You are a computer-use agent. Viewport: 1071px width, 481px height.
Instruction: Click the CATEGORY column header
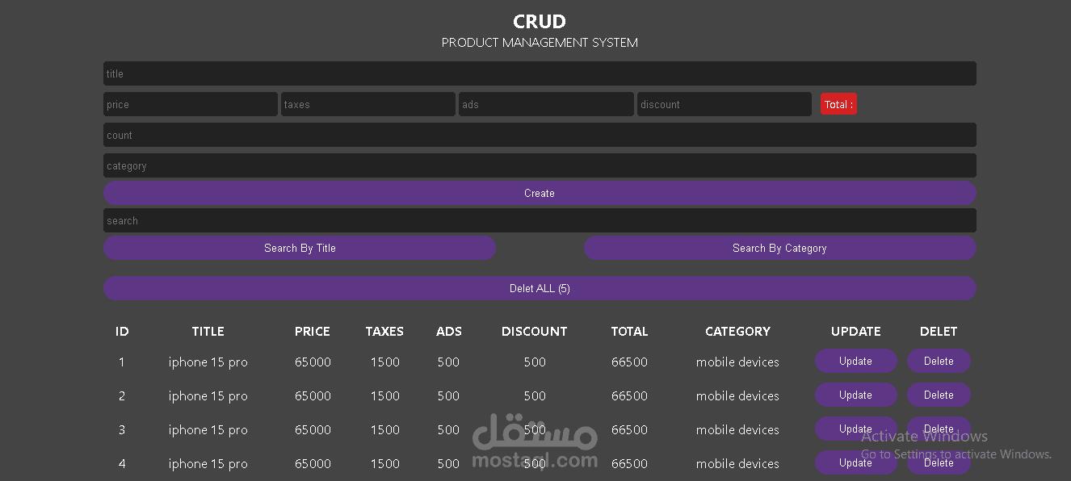(x=738, y=331)
